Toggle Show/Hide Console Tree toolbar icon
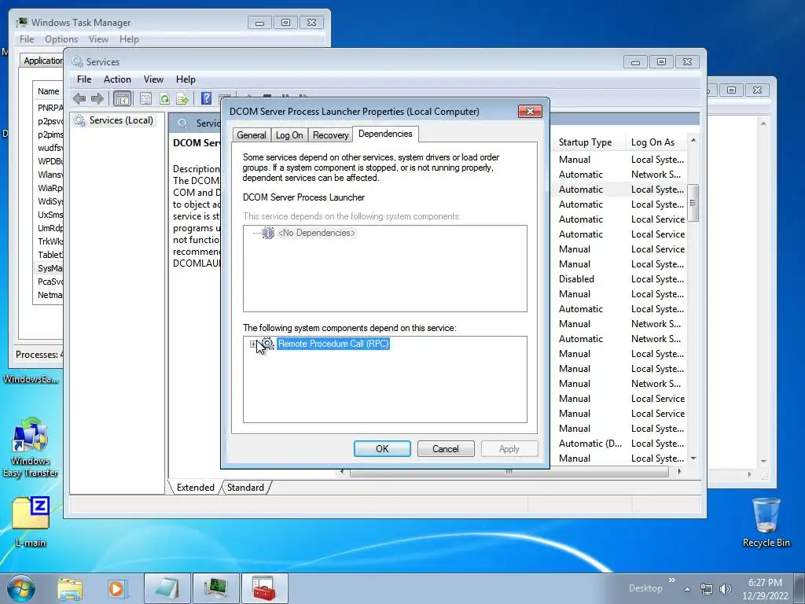The height and width of the screenshot is (604, 805). pyautogui.click(x=122, y=98)
